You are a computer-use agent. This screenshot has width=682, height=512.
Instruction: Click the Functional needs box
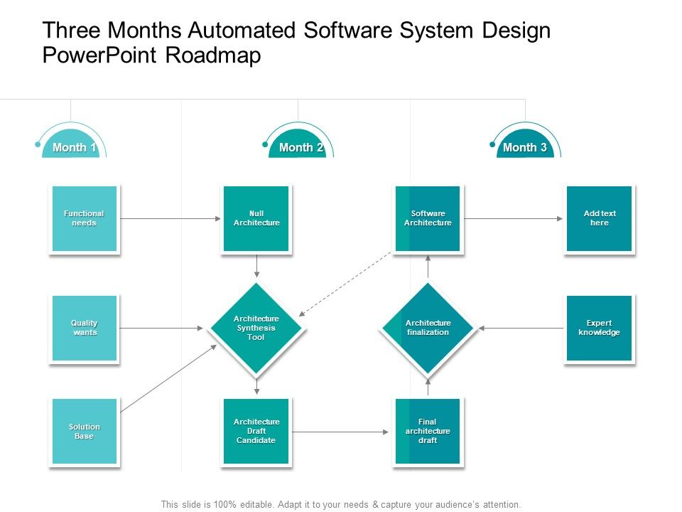(85, 218)
